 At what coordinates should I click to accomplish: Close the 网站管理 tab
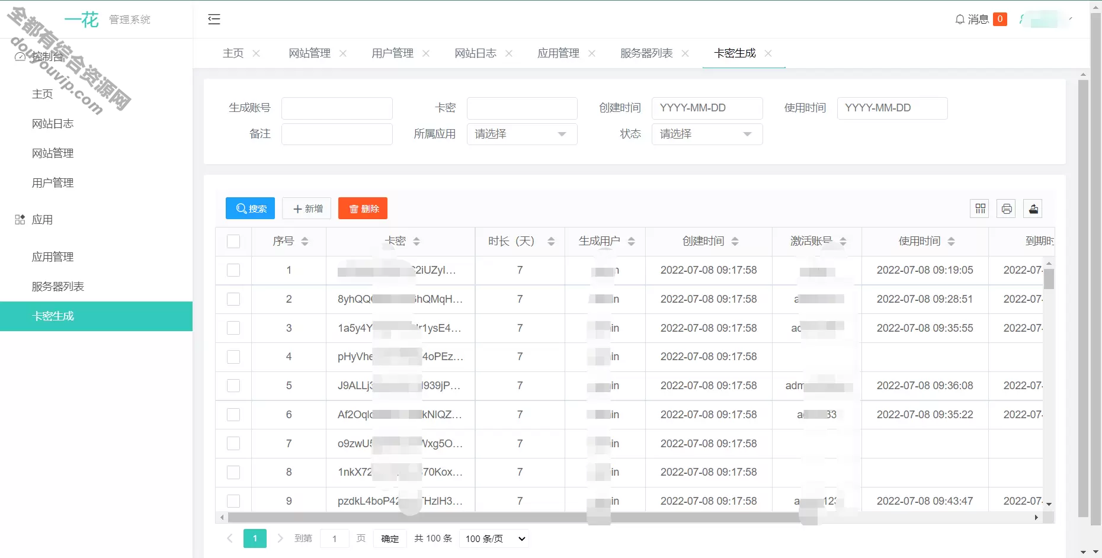(x=343, y=53)
